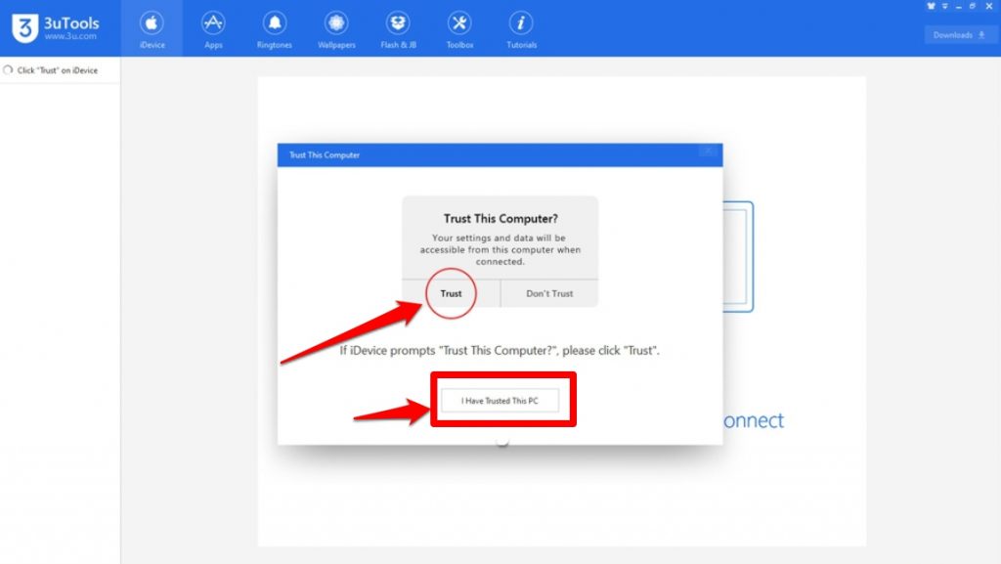1001x564 pixels.
Task: Minimize the 3uTools window
Action: coord(960,6)
